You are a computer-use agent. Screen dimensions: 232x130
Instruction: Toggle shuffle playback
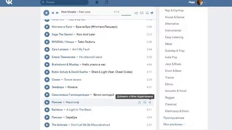pyautogui.click(x=136, y=13)
